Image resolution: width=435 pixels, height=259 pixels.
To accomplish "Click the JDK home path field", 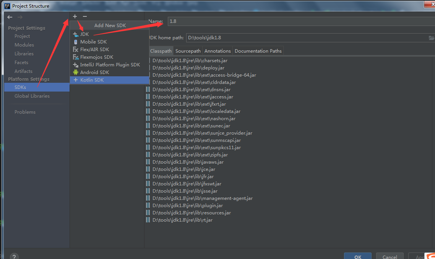I will coord(307,38).
